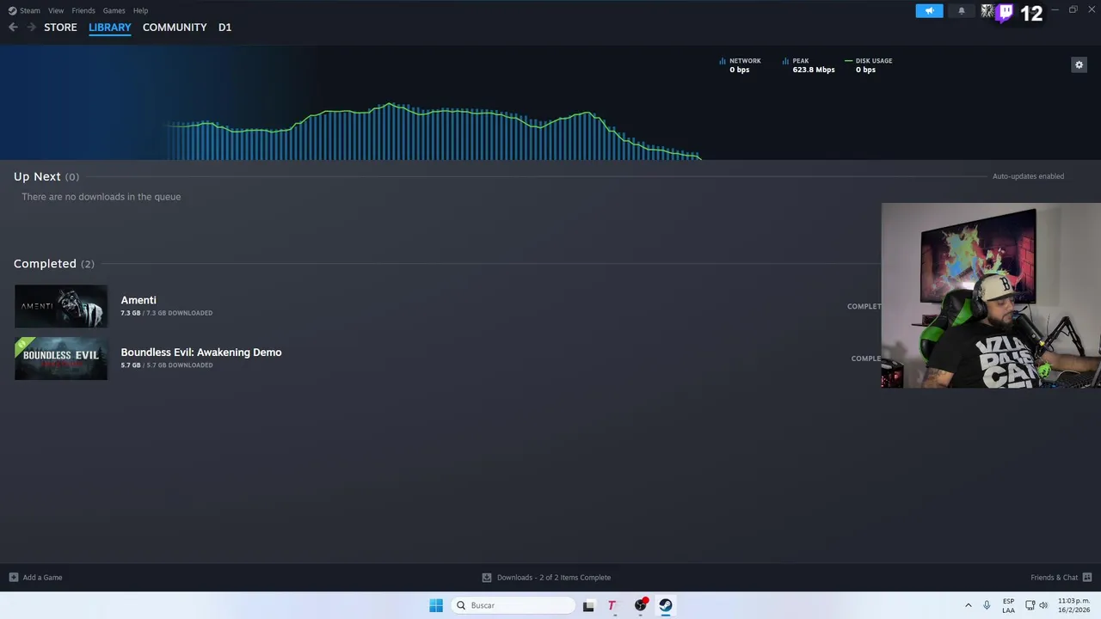This screenshot has width=1101, height=619.
Task: Click the red T taskbar icon
Action: point(612,605)
